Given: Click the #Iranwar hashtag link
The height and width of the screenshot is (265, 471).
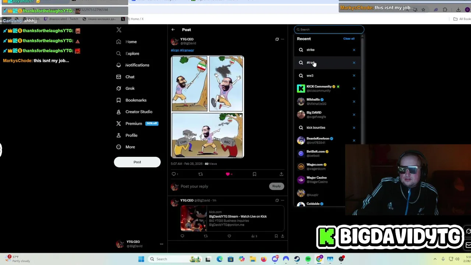Looking at the screenshot, I should [187, 50].
